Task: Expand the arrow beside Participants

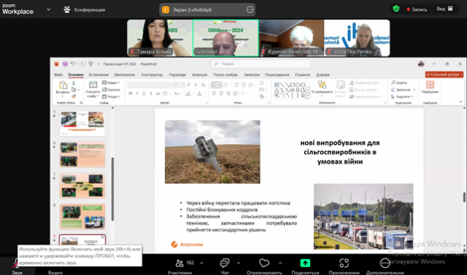Action: click(201, 263)
